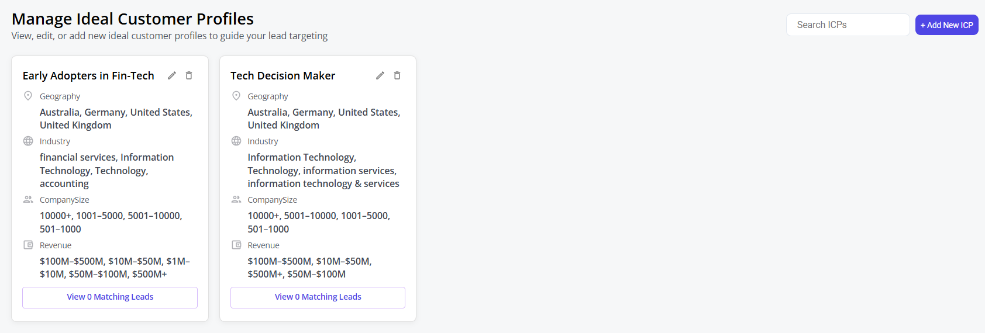Click Industry globe icon in Tech Decision Maker card
This screenshot has width=985, height=333.
[236, 141]
